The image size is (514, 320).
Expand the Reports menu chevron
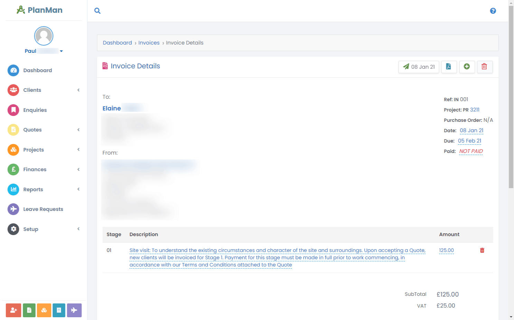pyautogui.click(x=78, y=189)
